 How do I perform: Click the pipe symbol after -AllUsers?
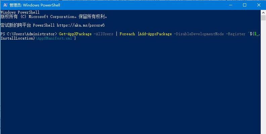click(x=117, y=34)
